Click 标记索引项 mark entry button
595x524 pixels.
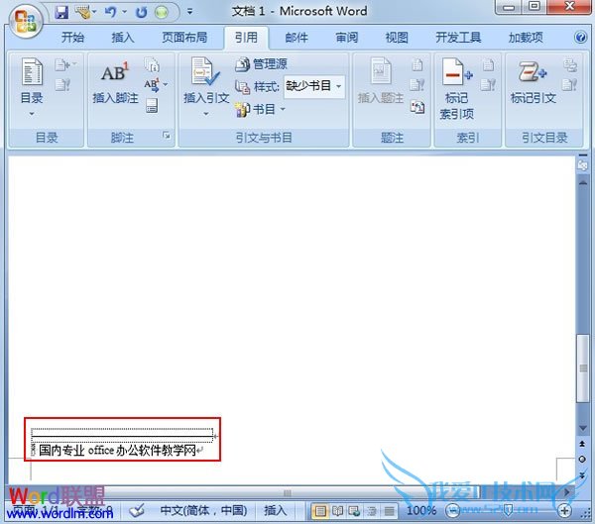click(456, 88)
